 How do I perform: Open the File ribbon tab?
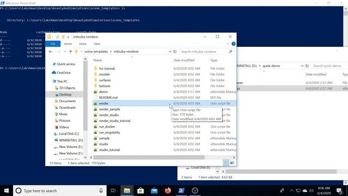pos(53,44)
